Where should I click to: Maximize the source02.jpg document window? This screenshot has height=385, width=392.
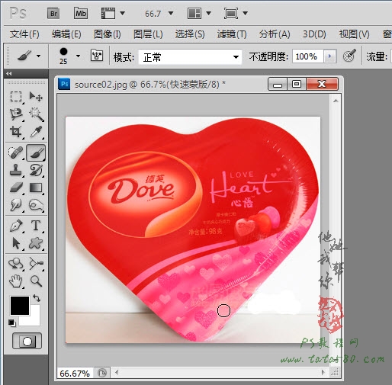pyautogui.click(x=297, y=84)
